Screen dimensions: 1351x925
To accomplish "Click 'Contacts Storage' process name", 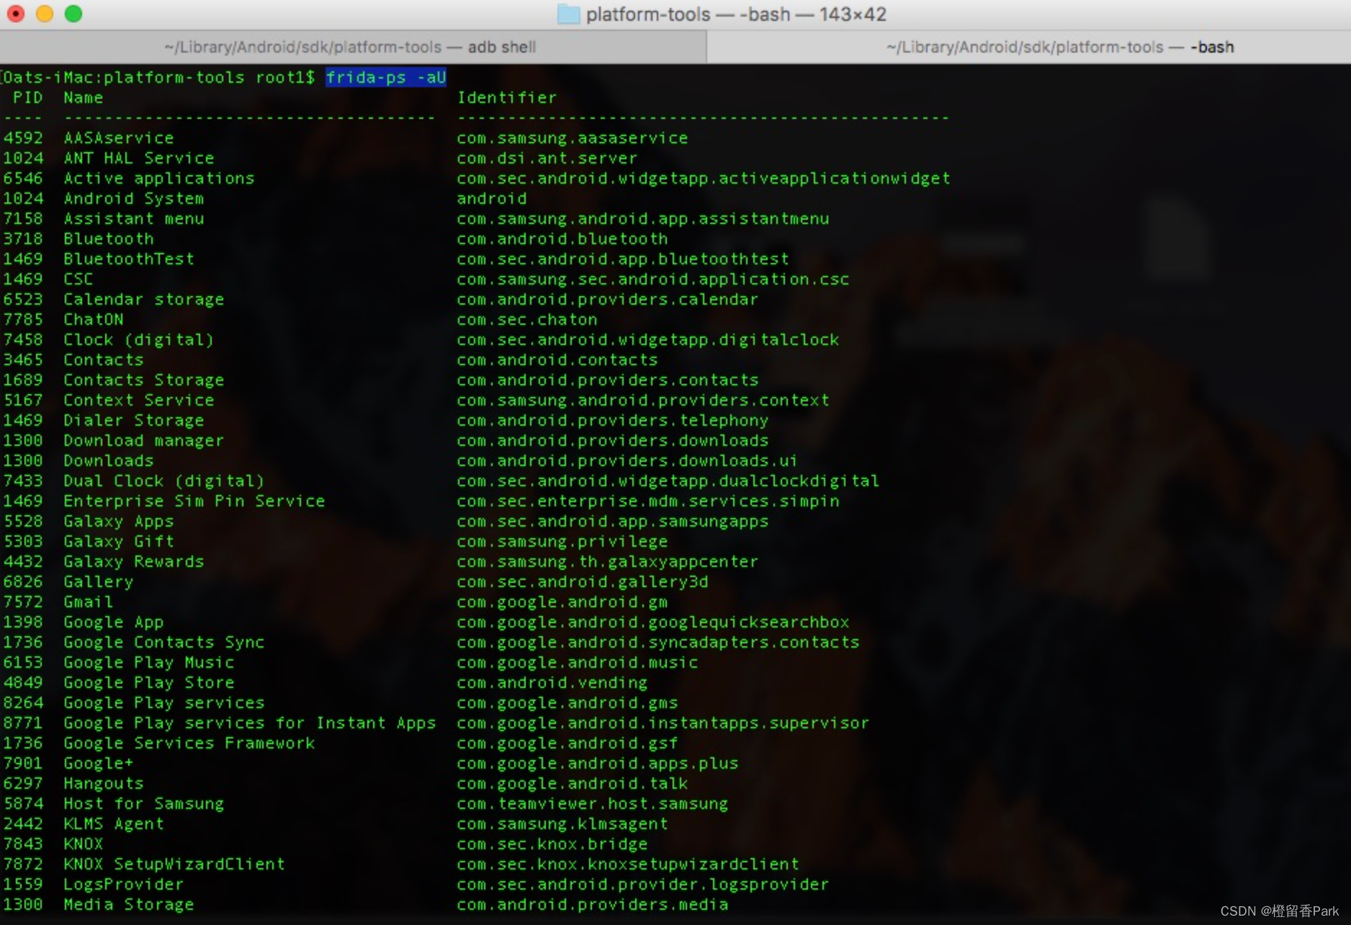I will (144, 380).
